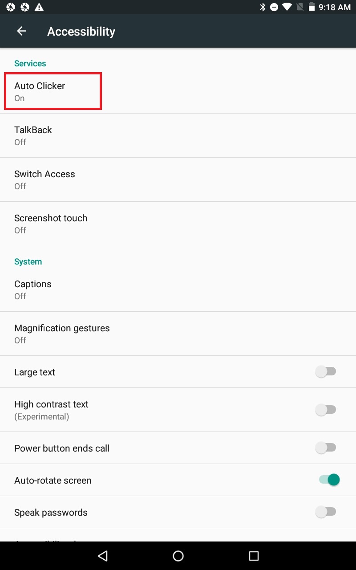Open Magnification gestures settings
The height and width of the screenshot is (570, 356).
click(62, 334)
